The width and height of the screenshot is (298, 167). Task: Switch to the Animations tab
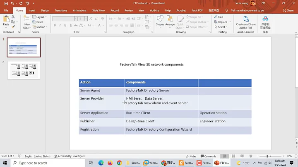79,10
